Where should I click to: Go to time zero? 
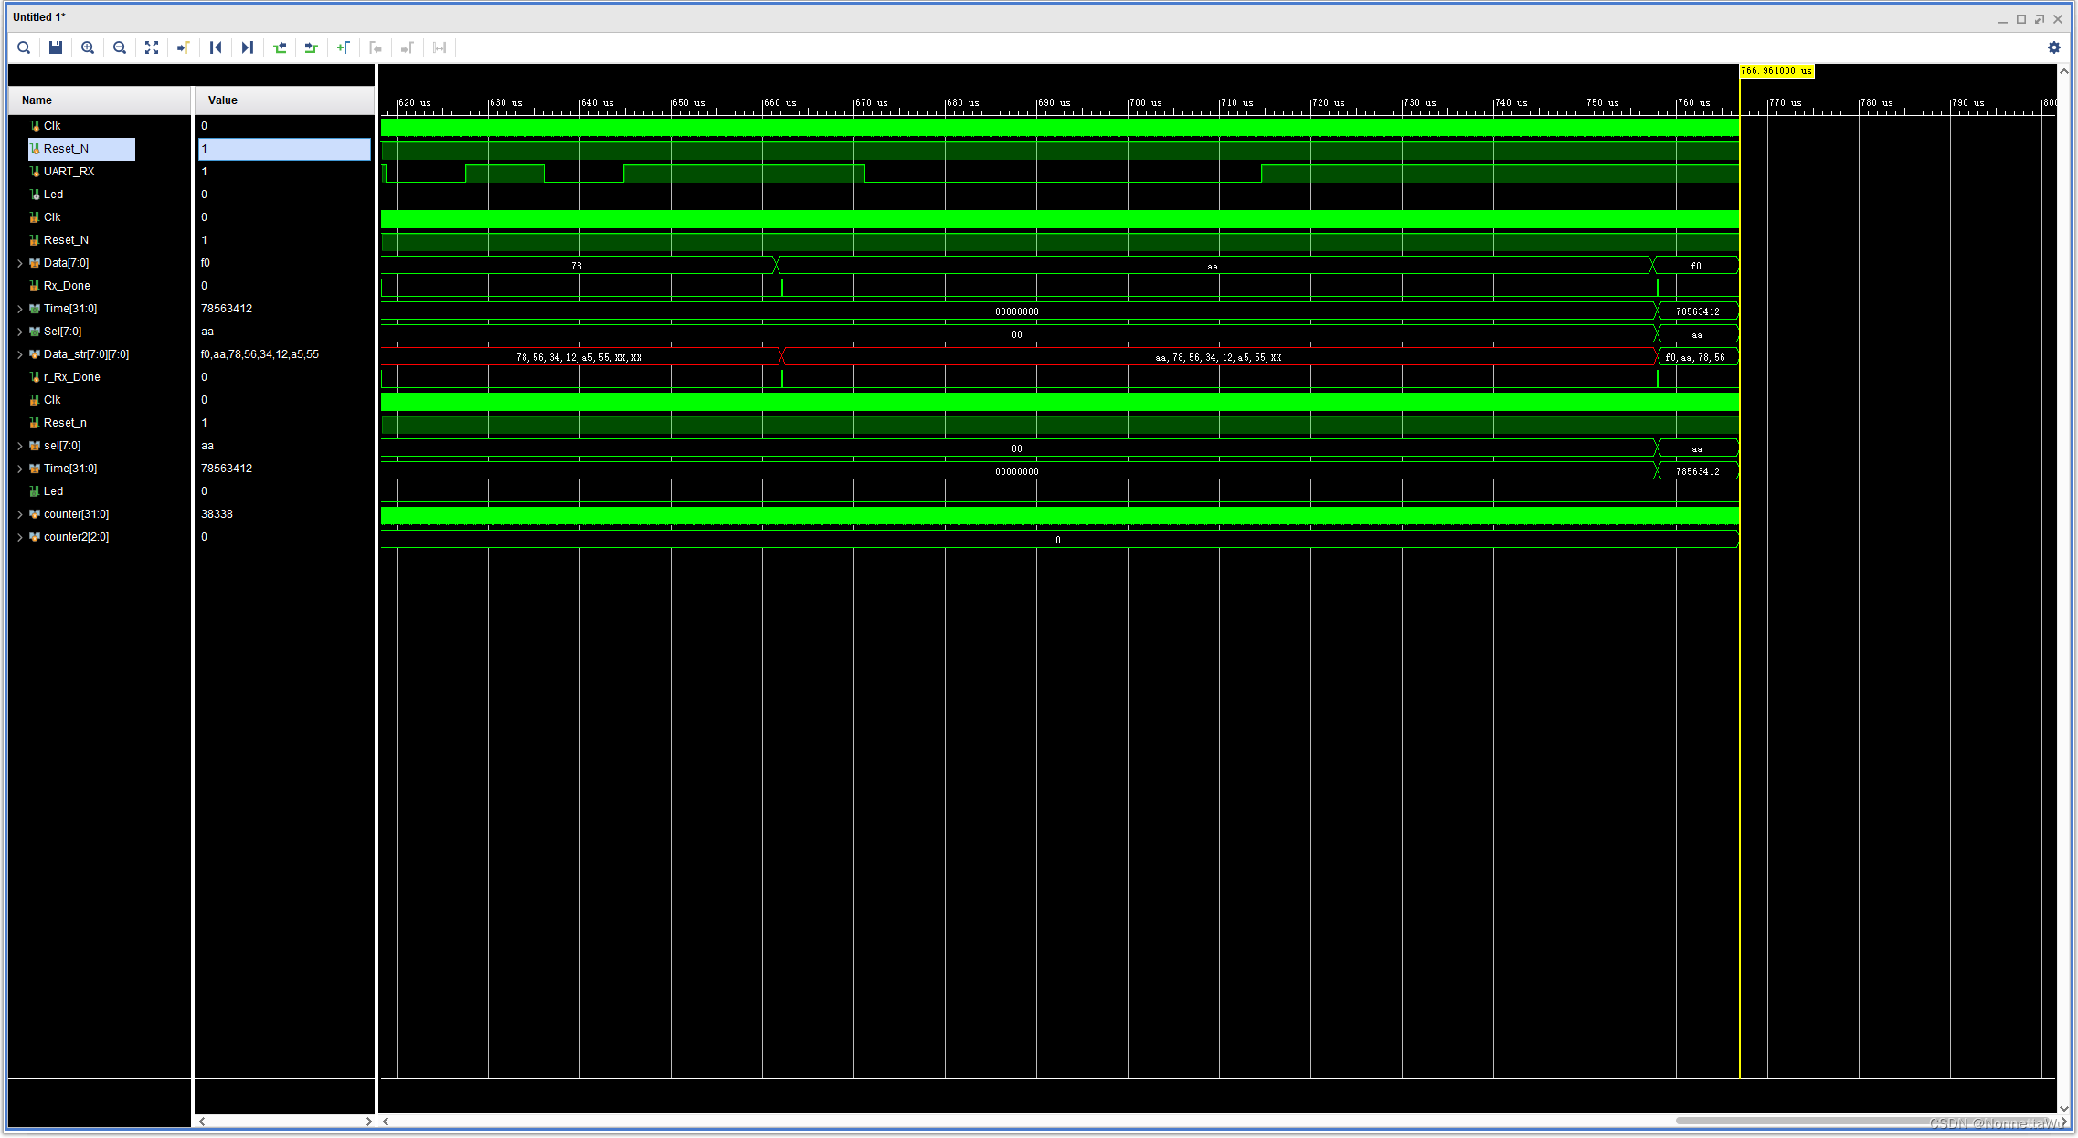pos(216,47)
